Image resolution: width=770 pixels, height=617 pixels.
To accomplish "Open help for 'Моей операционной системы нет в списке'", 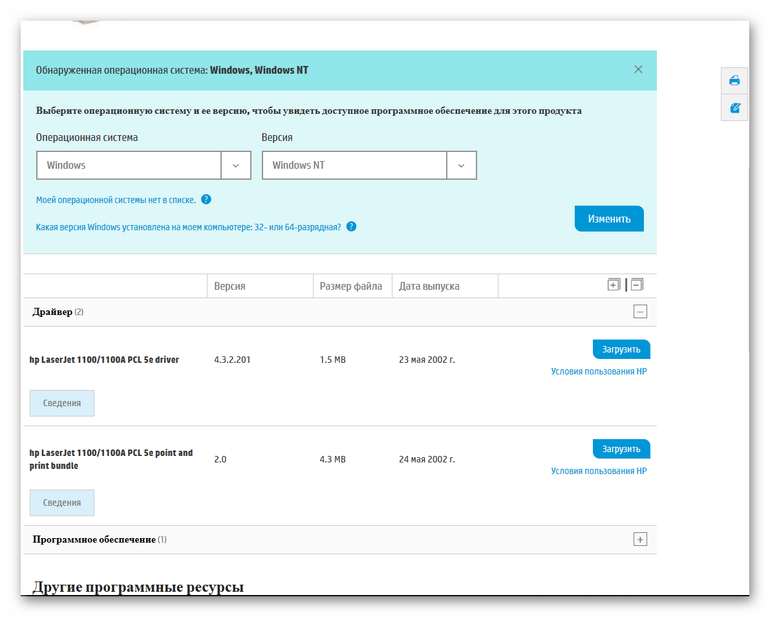I will tap(206, 199).
